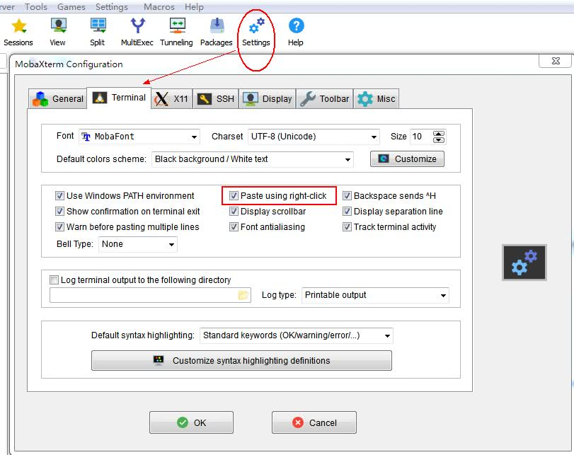Toggle Show confirmation on terminal exit
574x455 pixels.
[x=59, y=211]
